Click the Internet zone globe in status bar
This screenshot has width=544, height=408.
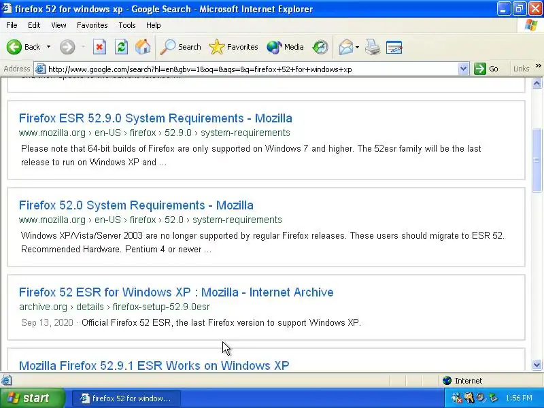pyautogui.click(x=447, y=381)
